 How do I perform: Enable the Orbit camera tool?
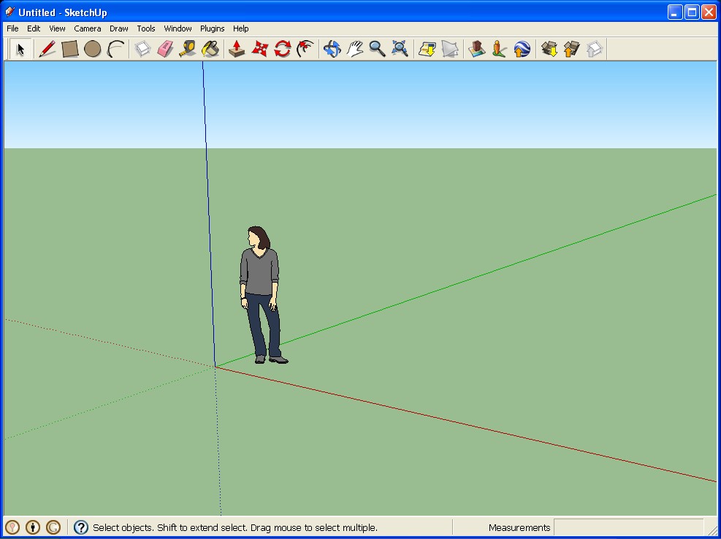pos(332,49)
